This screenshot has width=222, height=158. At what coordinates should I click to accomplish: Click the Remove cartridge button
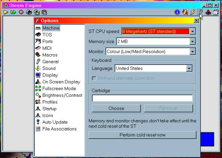point(168,108)
